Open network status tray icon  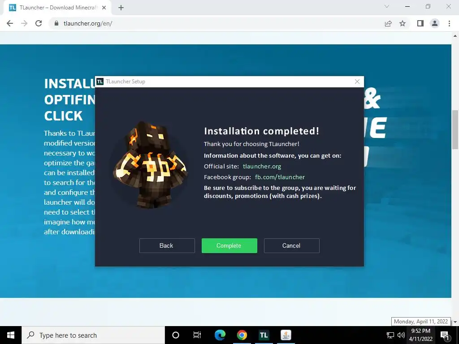[x=390, y=335]
